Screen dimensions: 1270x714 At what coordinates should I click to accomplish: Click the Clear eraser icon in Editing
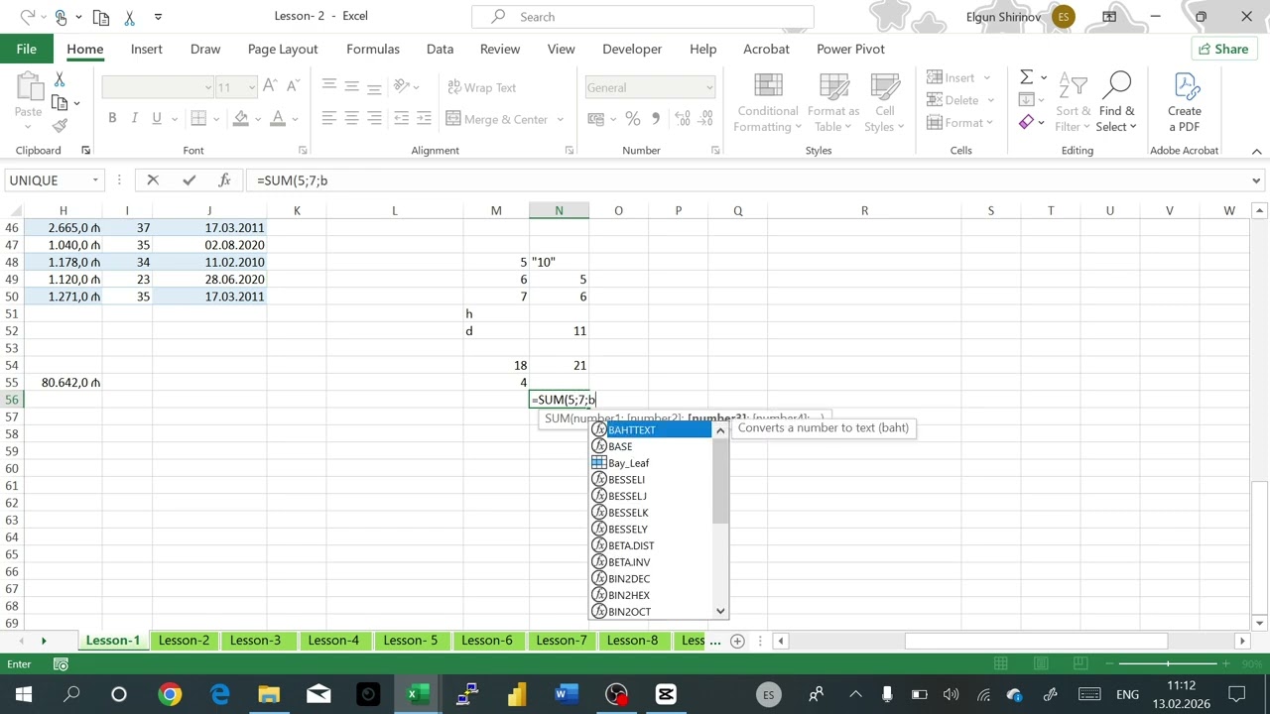point(1027,123)
